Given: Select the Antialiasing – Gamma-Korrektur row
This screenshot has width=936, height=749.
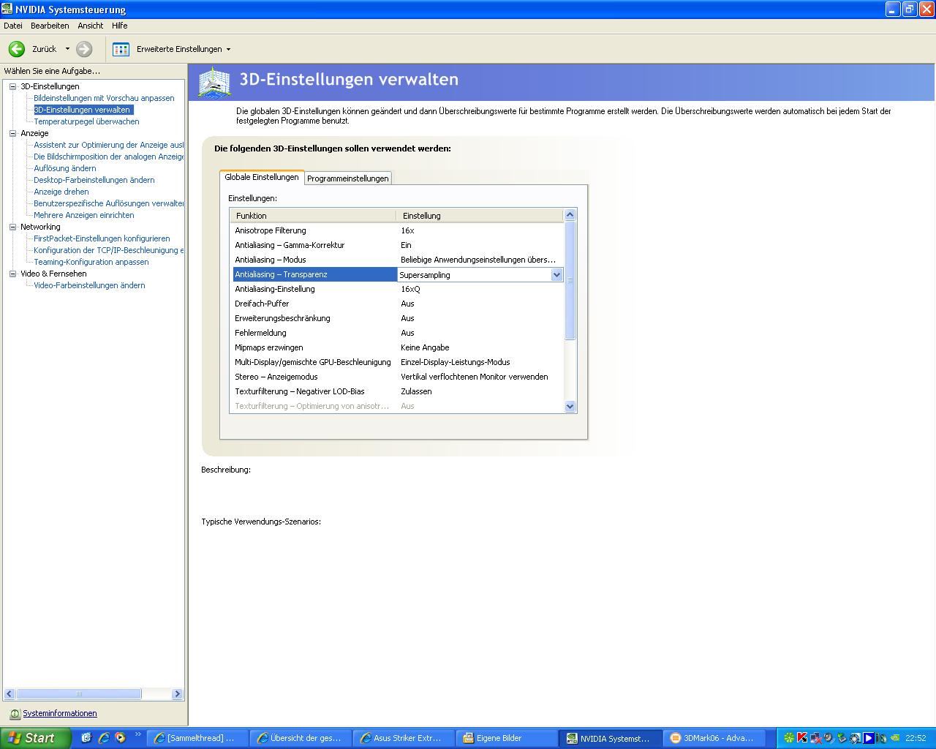Looking at the screenshot, I should click(398, 245).
